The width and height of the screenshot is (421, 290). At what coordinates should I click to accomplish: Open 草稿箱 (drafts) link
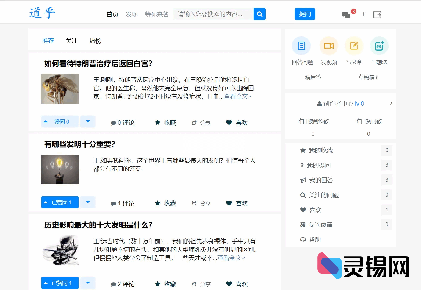[368, 77]
